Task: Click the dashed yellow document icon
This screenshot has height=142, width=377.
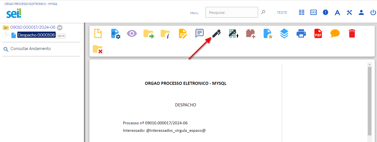Action: [x=98, y=33]
